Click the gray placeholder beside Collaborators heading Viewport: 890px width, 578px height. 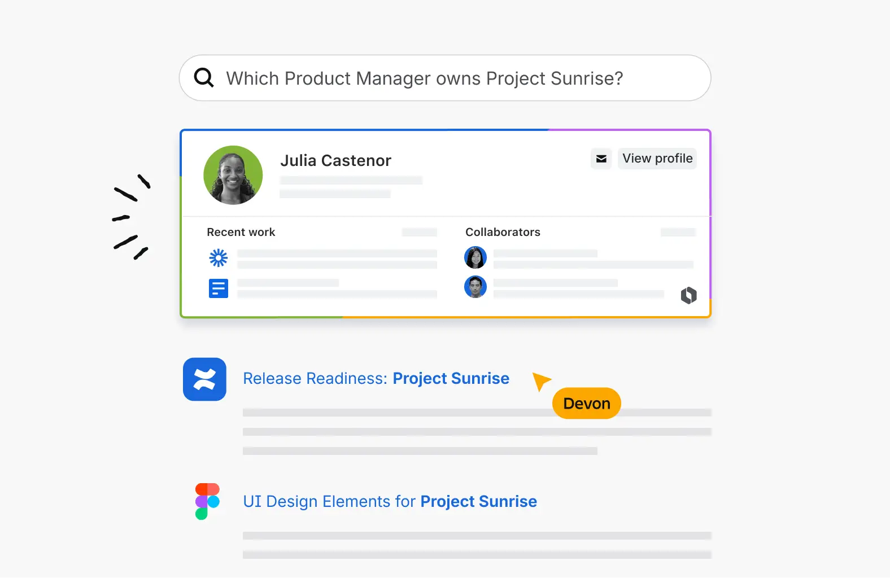[678, 232]
